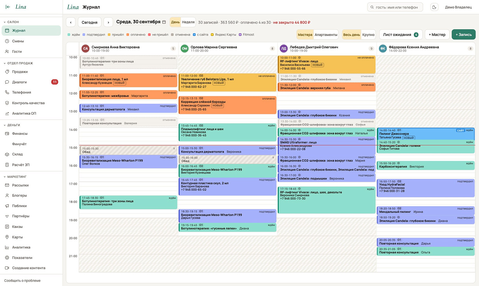Open Квизы menu item
Viewport: 479px width, 286px height.
(x=31, y=227)
